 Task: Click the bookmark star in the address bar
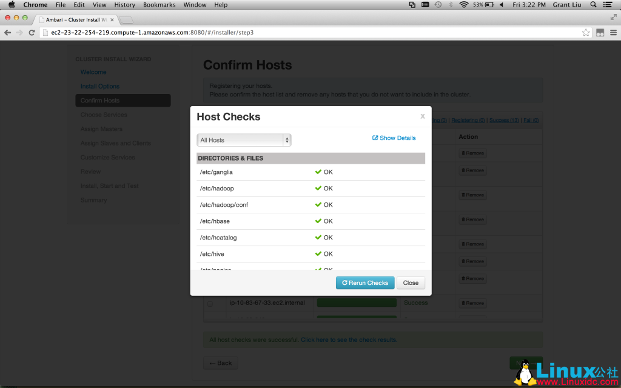pyautogui.click(x=586, y=33)
